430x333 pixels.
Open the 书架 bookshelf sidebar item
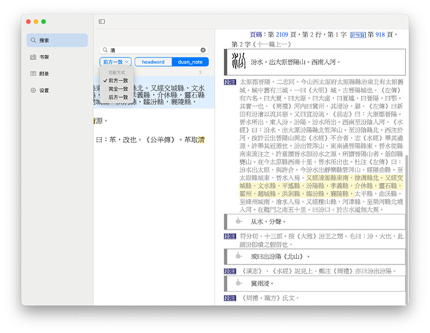[57, 57]
